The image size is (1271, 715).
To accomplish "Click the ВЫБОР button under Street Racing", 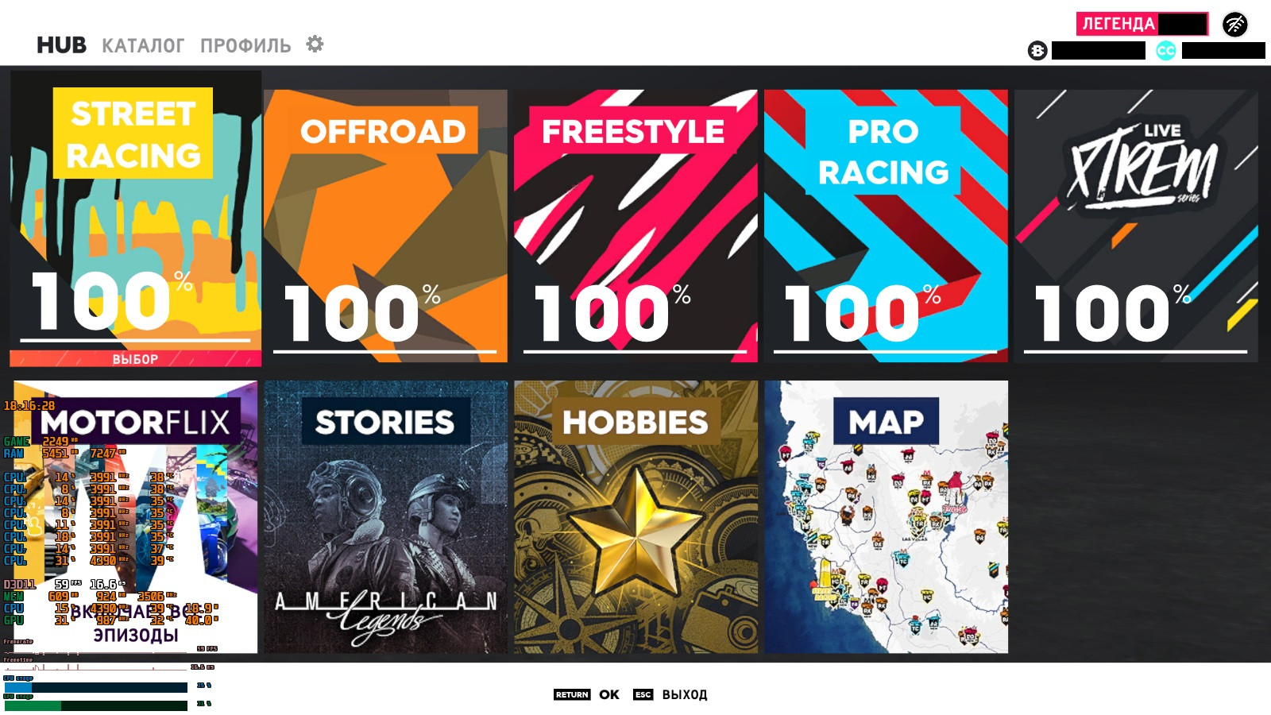I will coord(135,359).
